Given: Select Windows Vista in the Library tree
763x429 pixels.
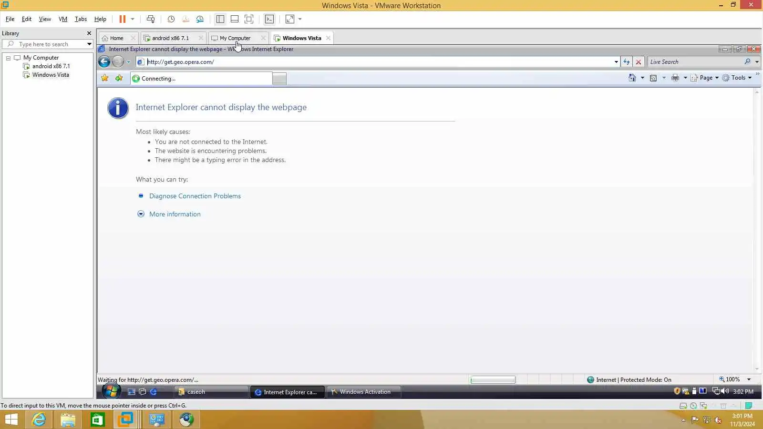Looking at the screenshot, I should pos(51,75).
